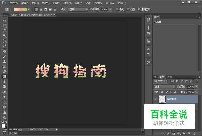This screenshot has height=136, width=202.
Task: Select the Lasso tool
Action: click(4, 31)
